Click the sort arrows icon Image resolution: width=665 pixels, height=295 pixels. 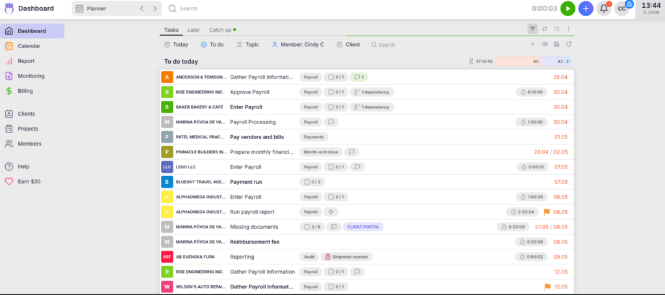tap(545, 29)
